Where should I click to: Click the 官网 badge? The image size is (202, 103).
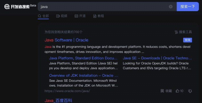(x=187, y=40)
